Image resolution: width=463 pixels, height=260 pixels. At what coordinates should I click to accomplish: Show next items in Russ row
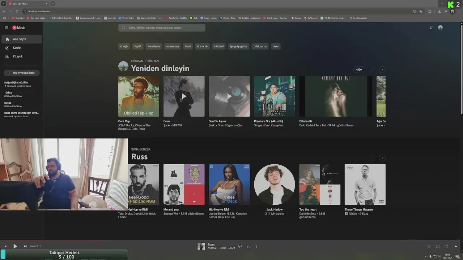click(382, 158)
